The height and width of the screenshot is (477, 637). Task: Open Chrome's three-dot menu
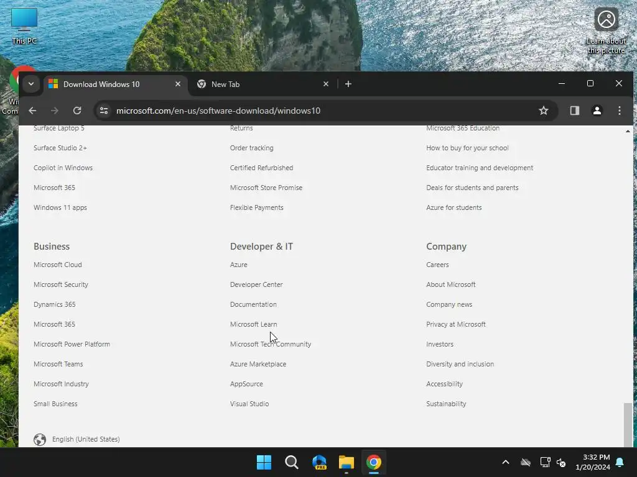[619, 111]
